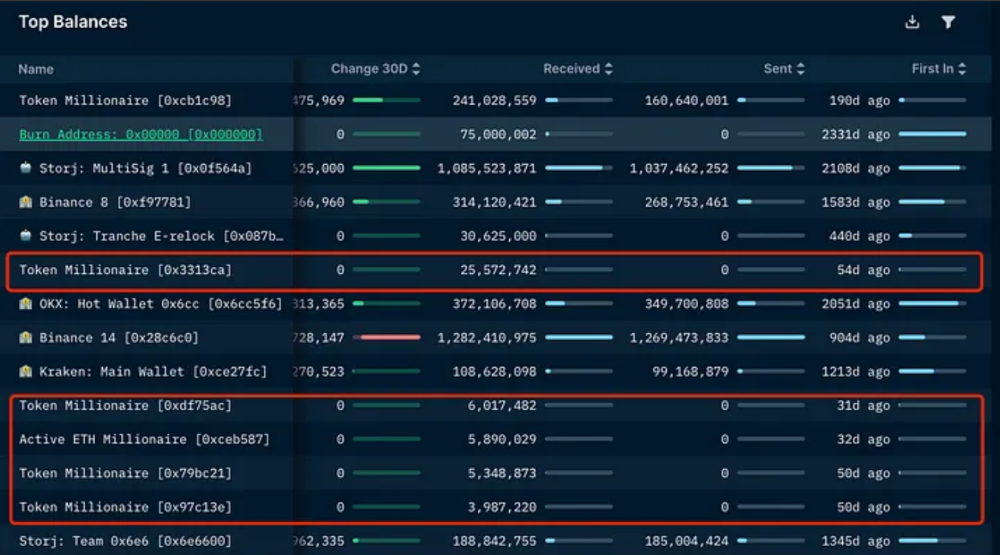Click the Binance 14 exchange icon

26,338
